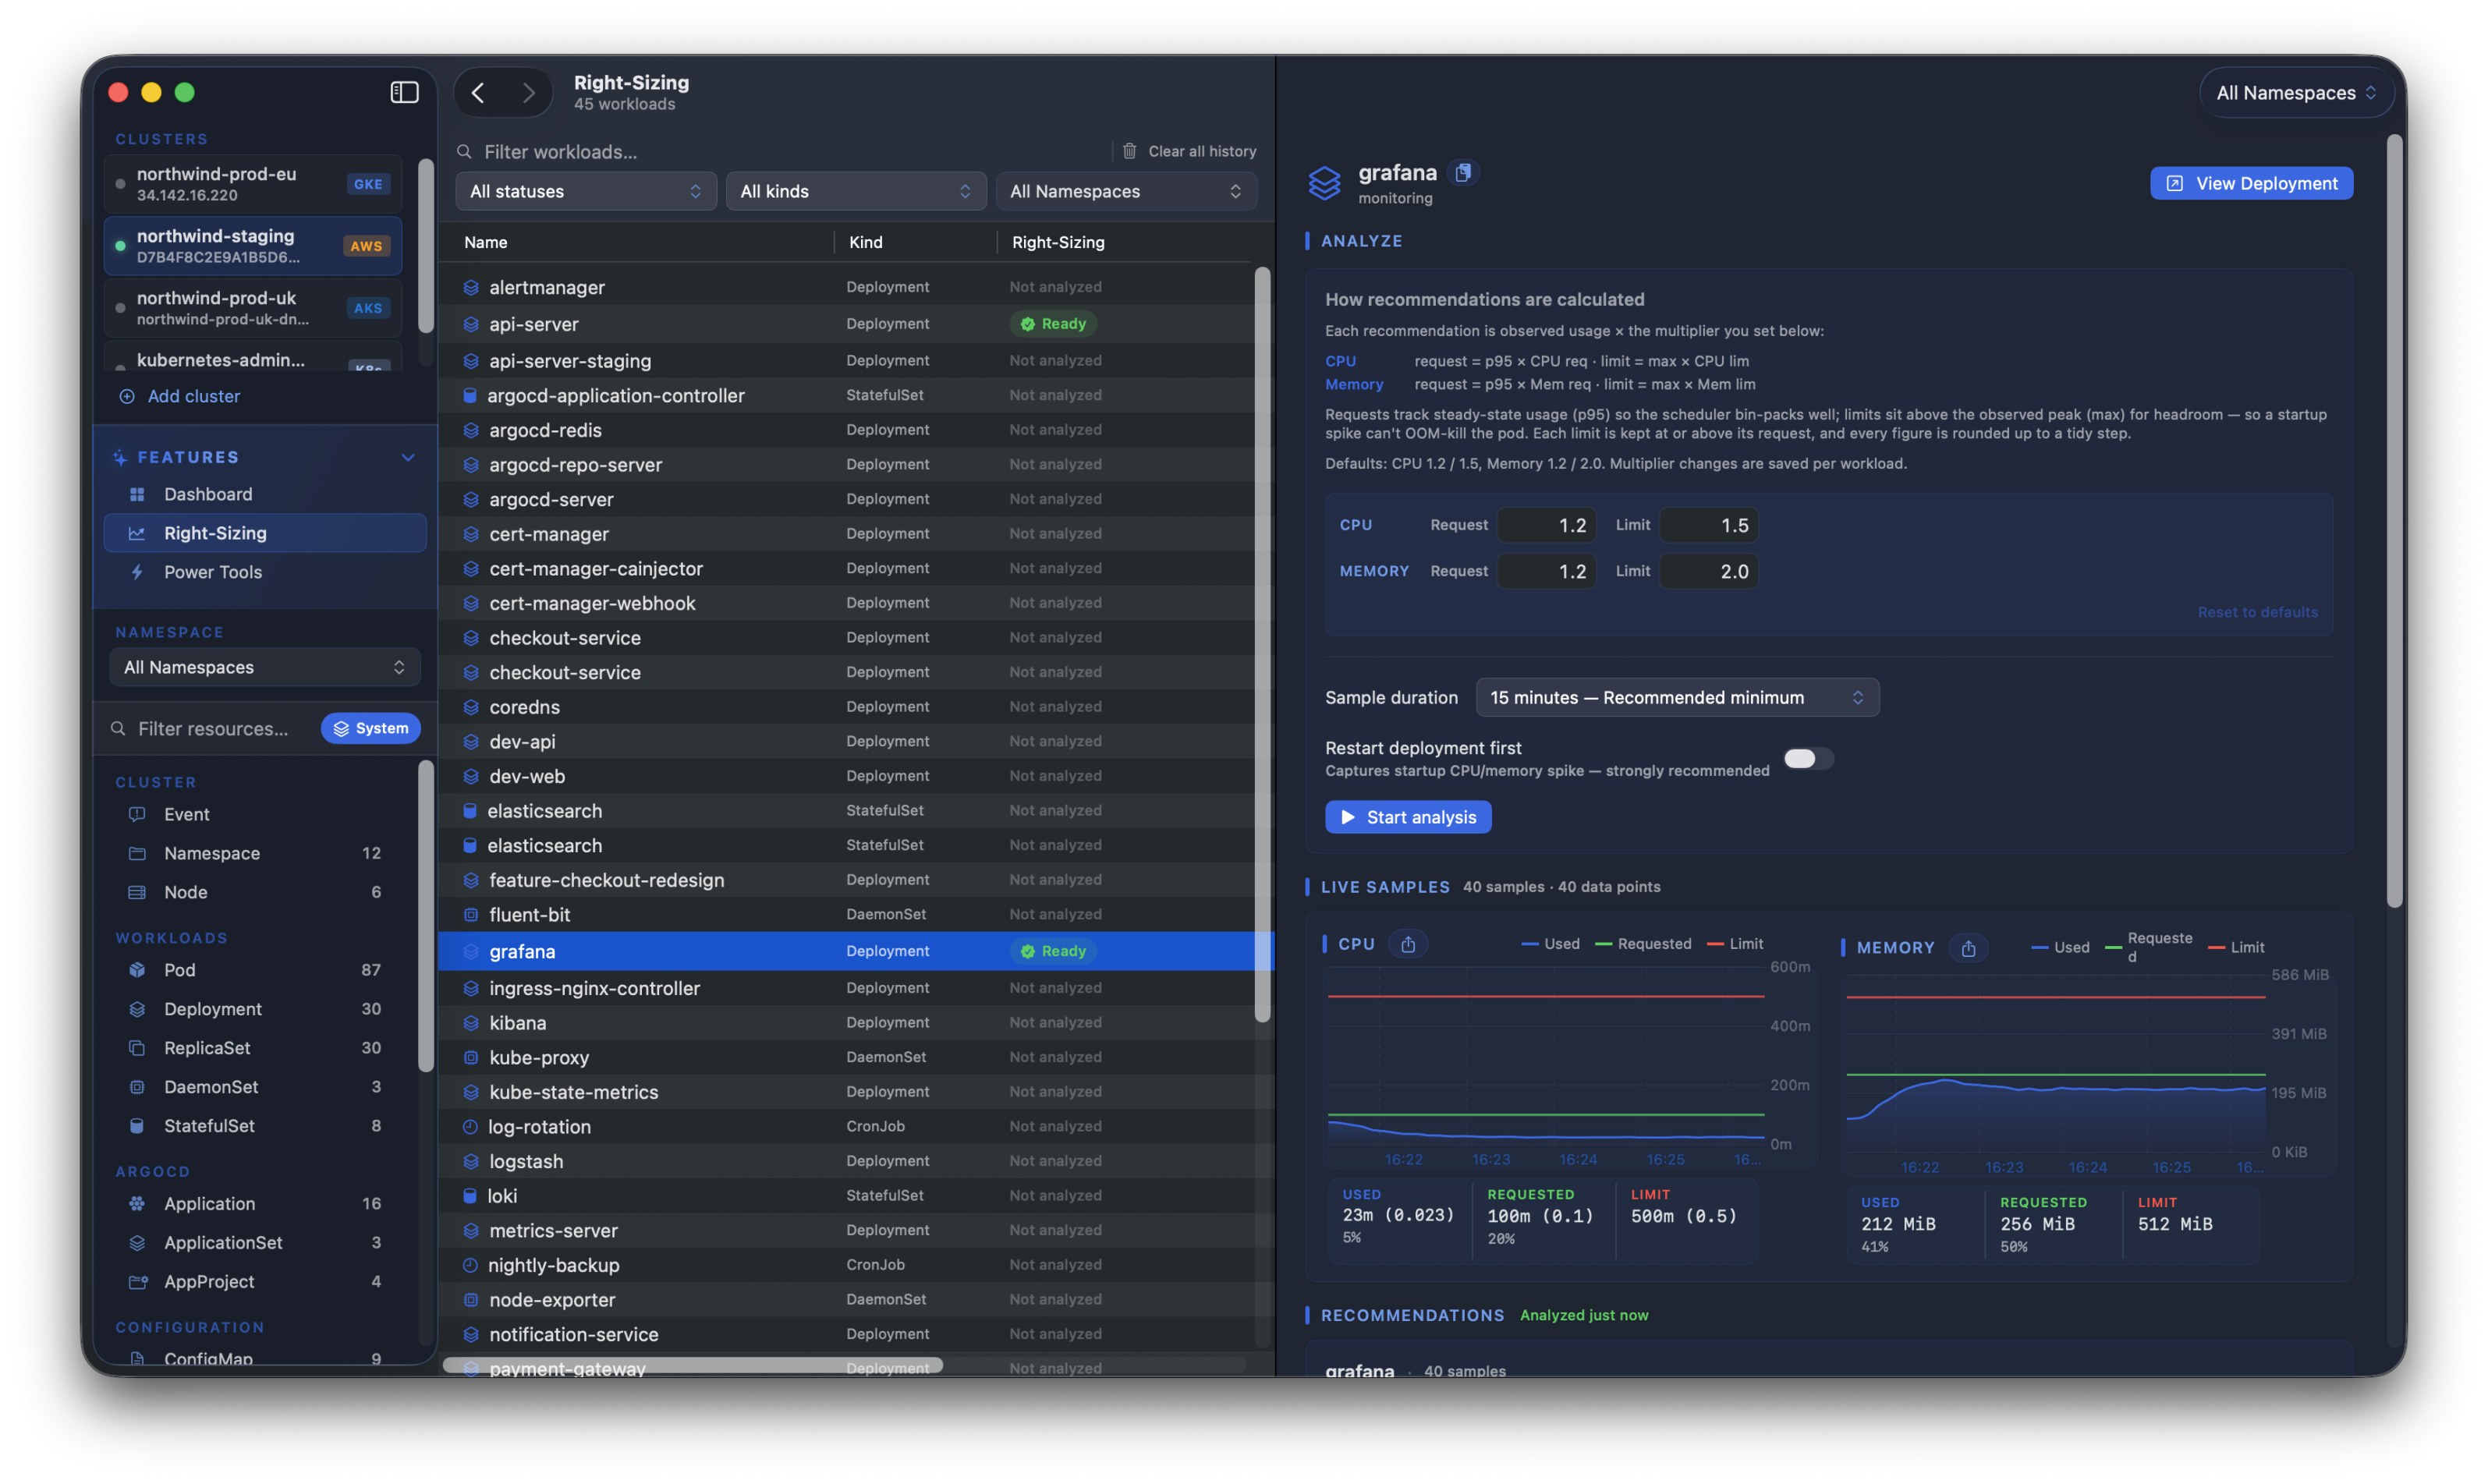Click the DaemonSet icon in sidebar
The image size is (2488, 1484).
(x=137, y=1087)
